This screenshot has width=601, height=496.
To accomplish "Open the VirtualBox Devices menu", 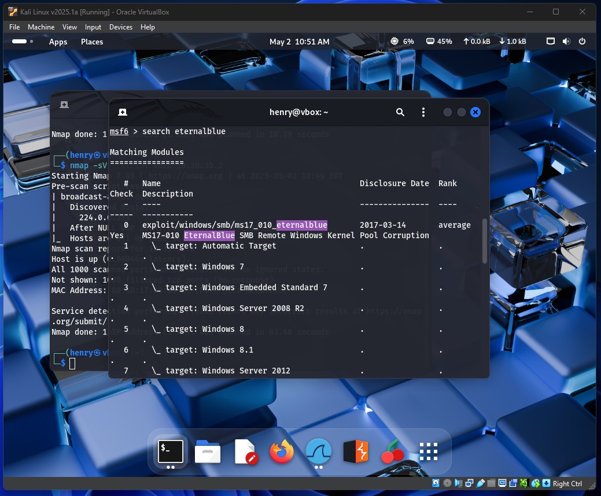I will (x=121, y=27).
